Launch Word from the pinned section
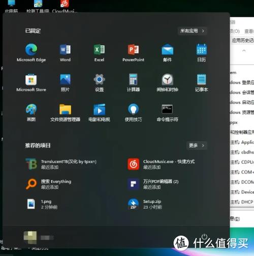254x256 pixels. tap(65, 52)
